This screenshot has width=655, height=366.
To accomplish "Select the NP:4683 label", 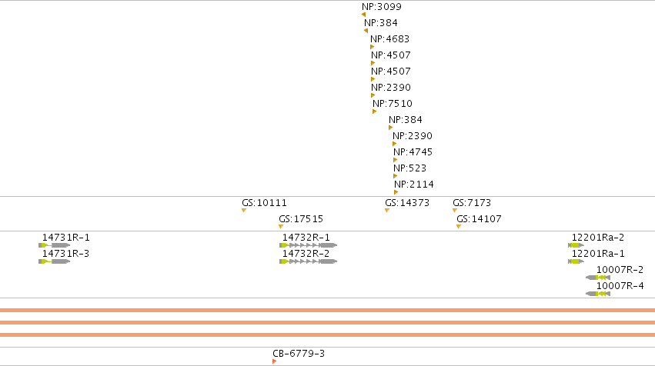I will 389,38.
